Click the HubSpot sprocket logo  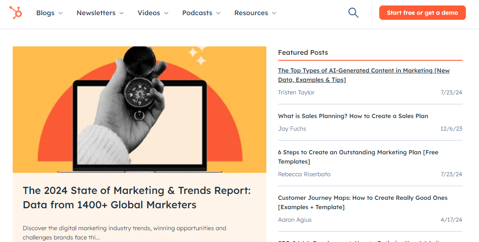coord(16,13)
